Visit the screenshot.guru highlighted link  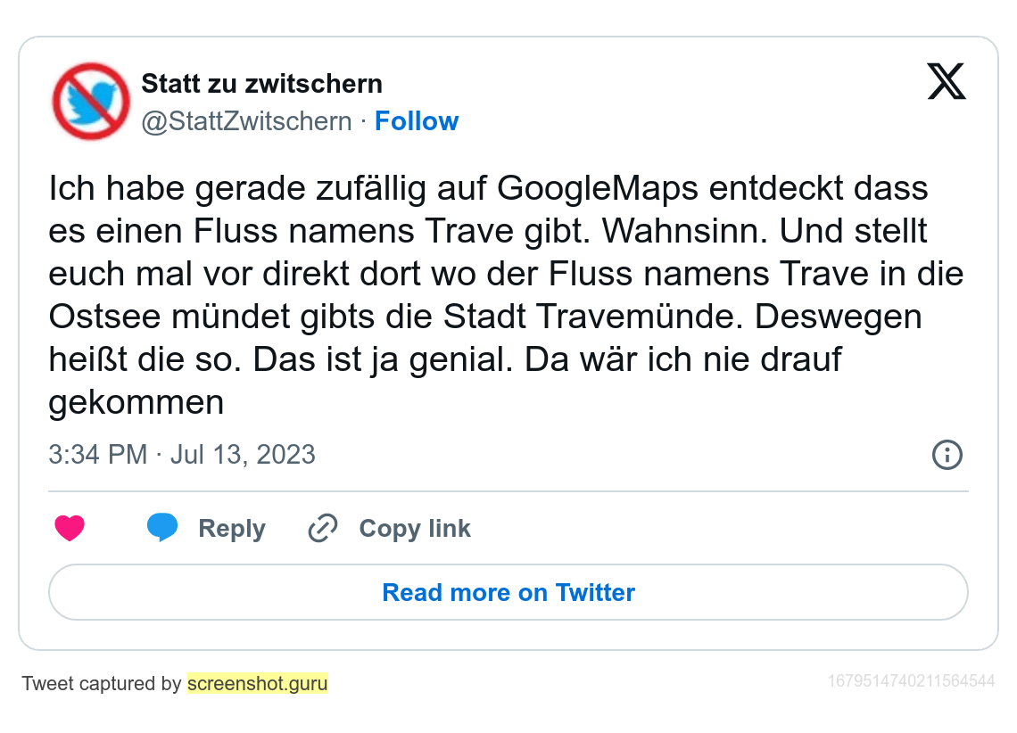pyautogui.click(x=258, y=684)
